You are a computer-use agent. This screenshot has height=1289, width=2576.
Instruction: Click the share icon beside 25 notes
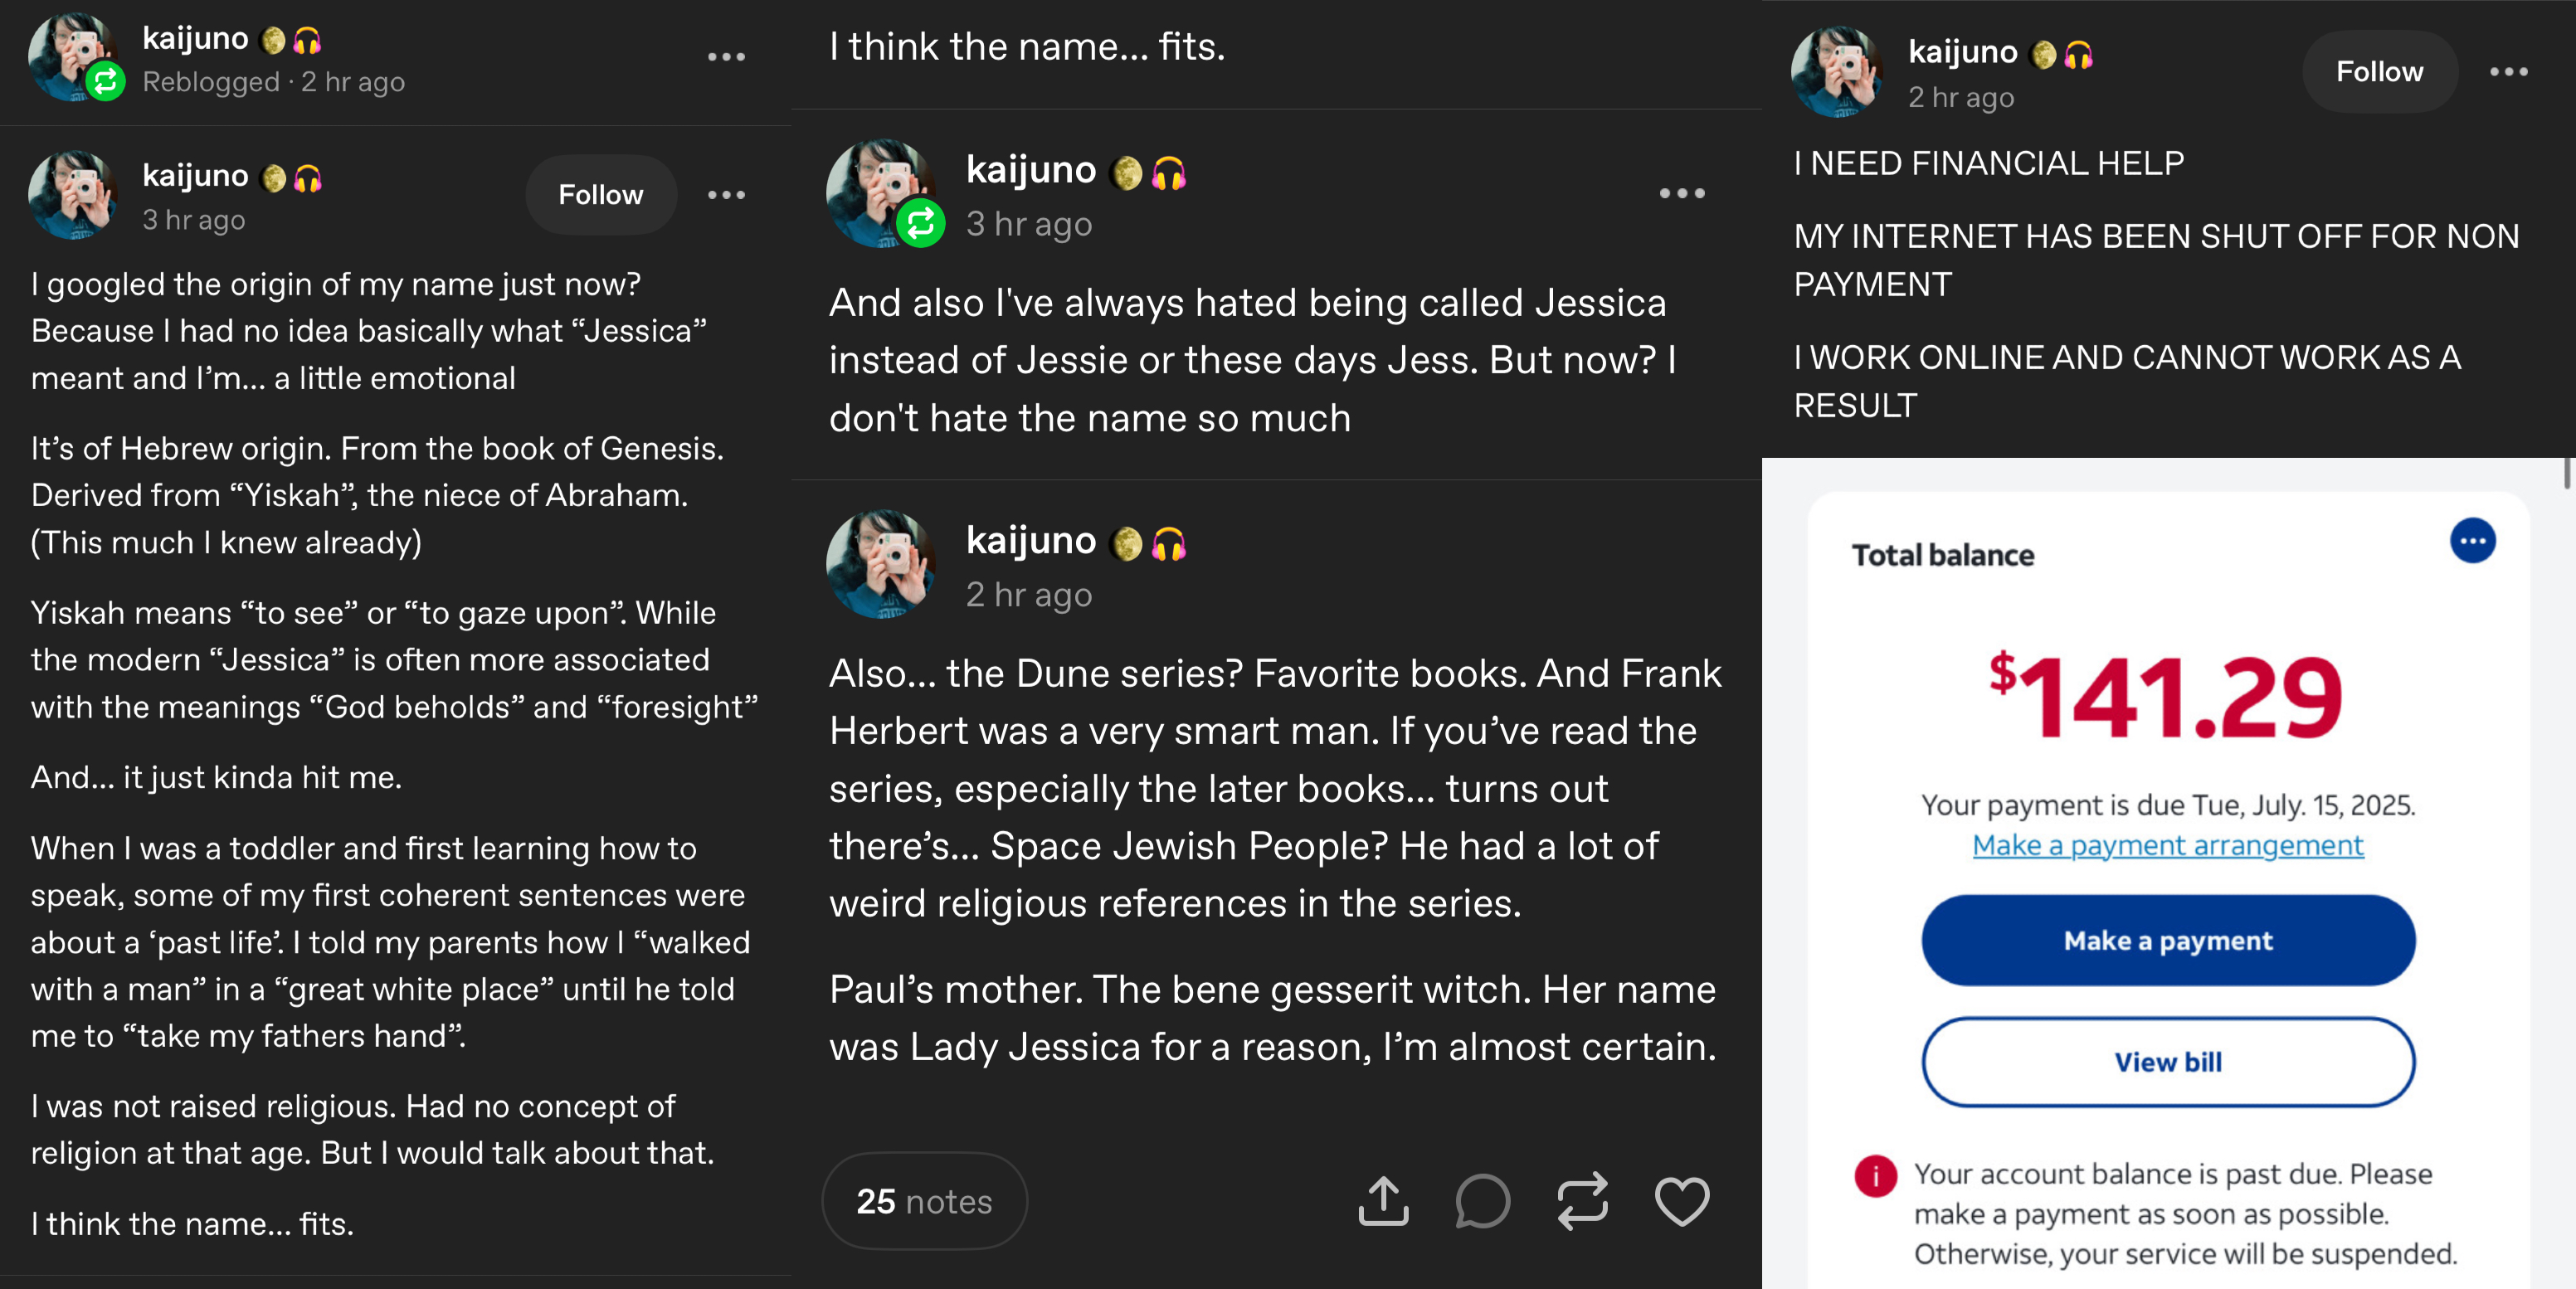click(1383, 1201)
